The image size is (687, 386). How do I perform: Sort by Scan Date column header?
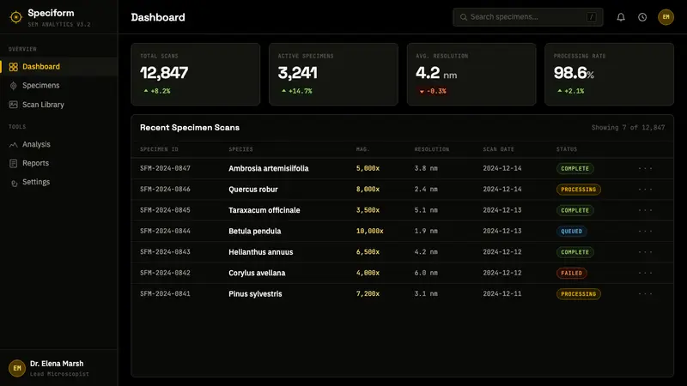pyautogui.click(x=498, y=149)
